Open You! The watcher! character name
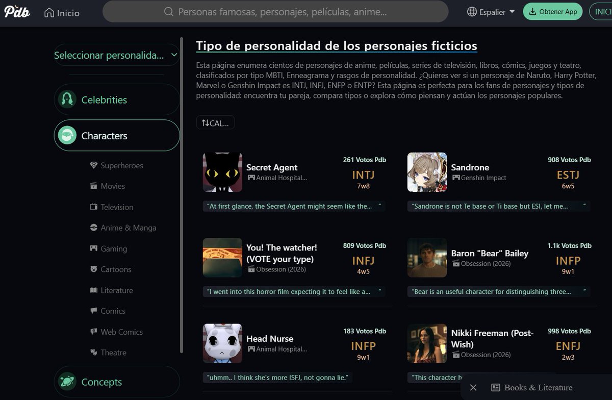612x400 pixels. point(282,253)
